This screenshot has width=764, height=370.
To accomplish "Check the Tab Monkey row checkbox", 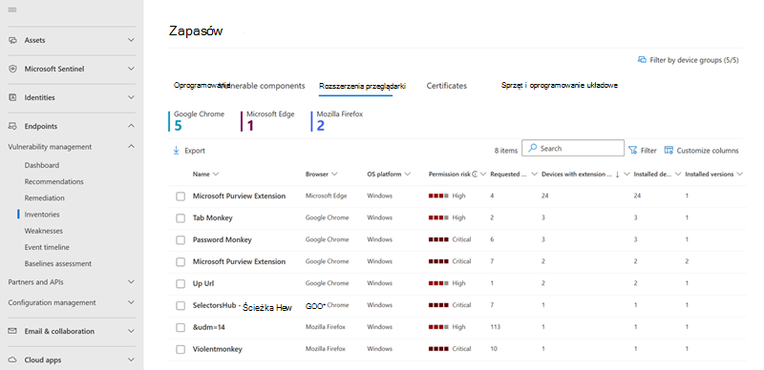I will tap(180, 218).
